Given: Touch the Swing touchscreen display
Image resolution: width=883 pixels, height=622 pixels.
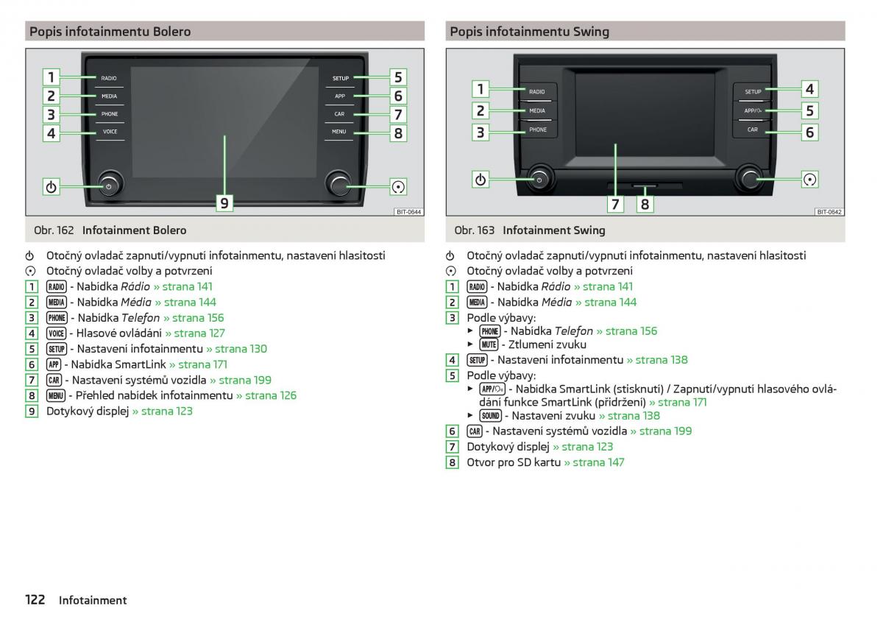Looking at the screenshot, I should coord(645,116).
